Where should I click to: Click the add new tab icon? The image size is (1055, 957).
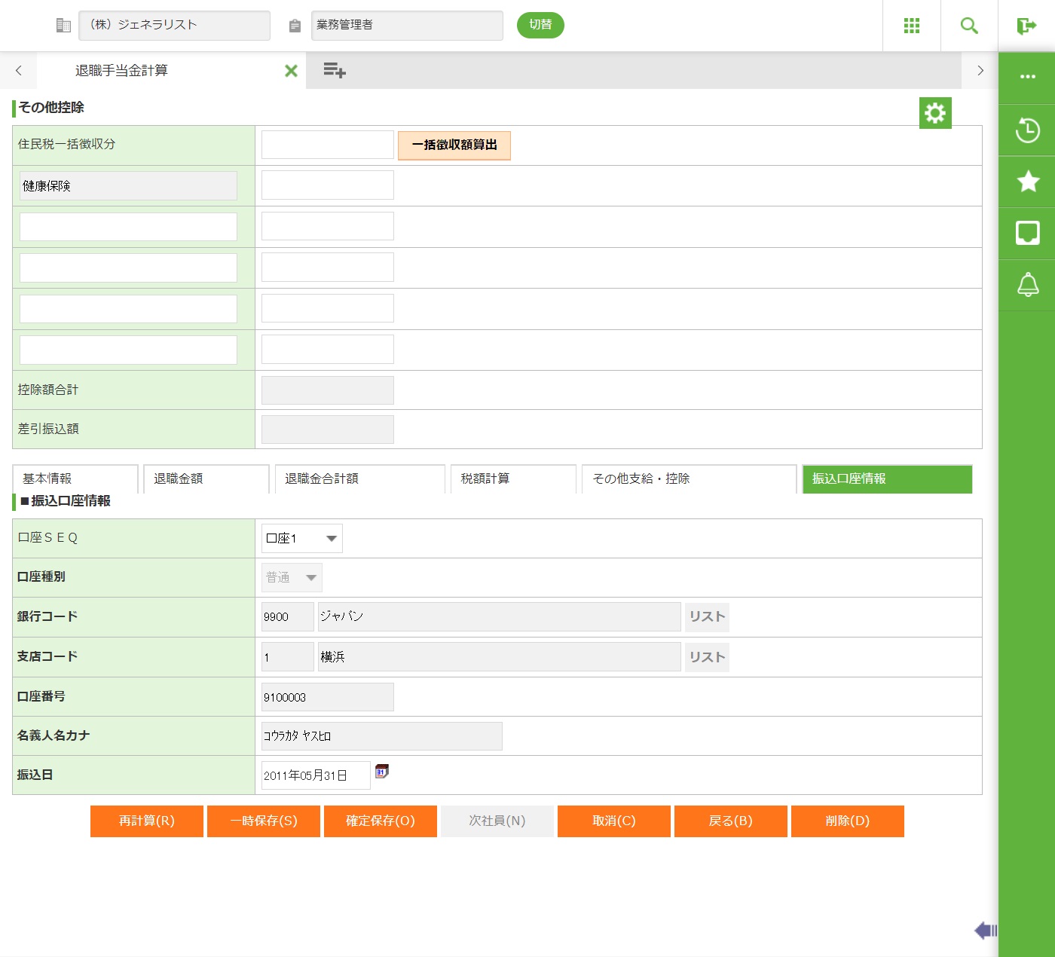[x=334, y=71]
